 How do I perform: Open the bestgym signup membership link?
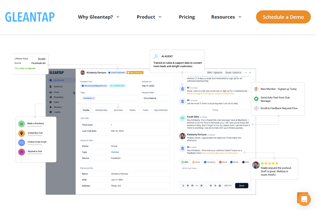210,94
